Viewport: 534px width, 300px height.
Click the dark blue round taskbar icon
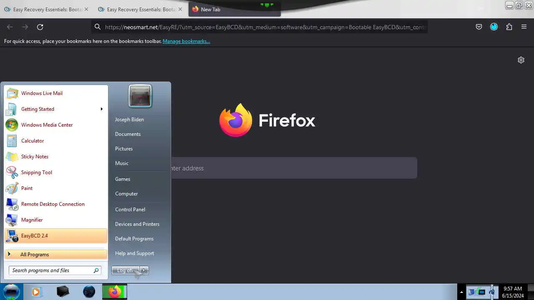89,292
